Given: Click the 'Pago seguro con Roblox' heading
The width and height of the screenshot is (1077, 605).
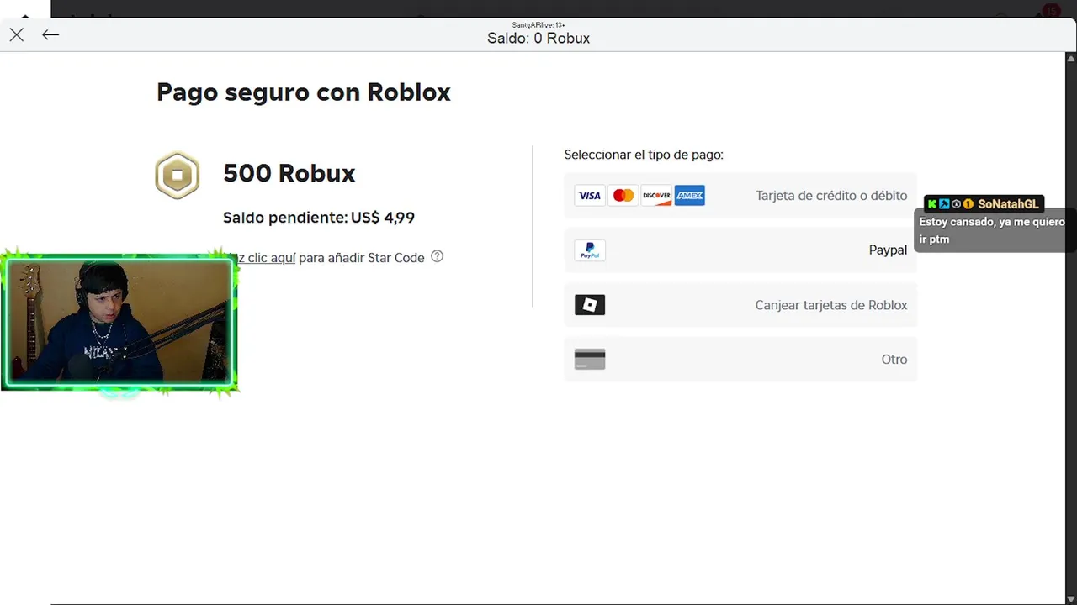Looking at the screenshot, I should (x=304, y=92).
